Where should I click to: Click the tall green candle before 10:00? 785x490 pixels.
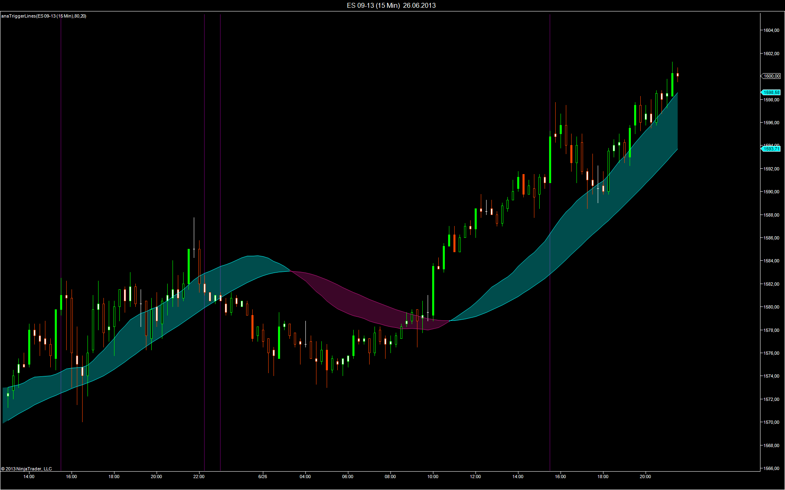433,290
